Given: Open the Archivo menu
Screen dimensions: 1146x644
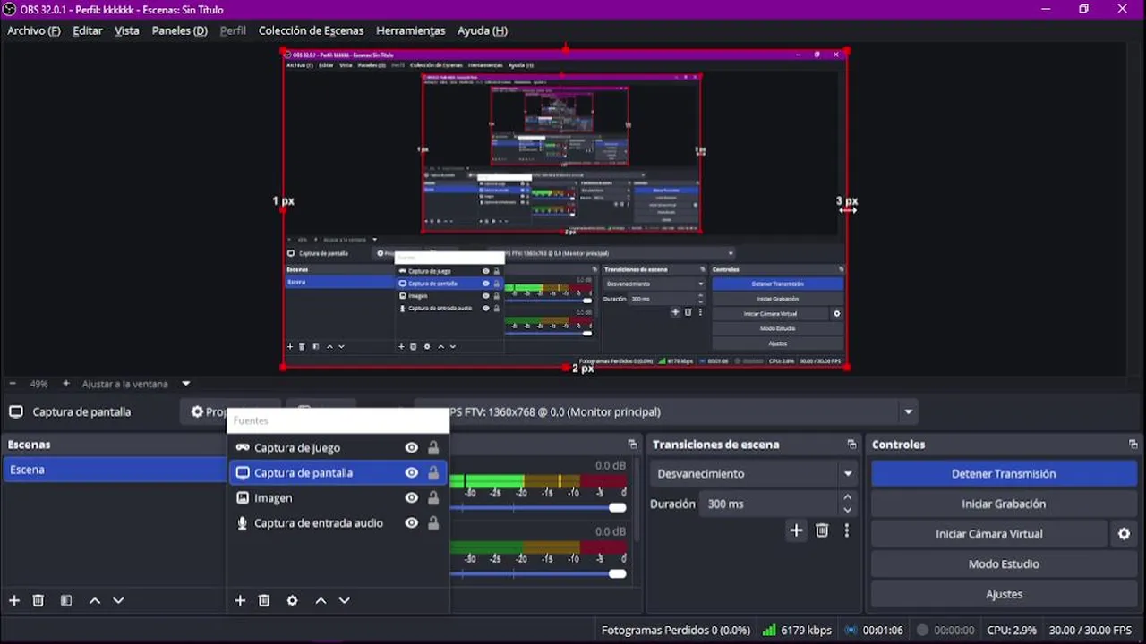Looking at the screenshot, I should (34, 30).
